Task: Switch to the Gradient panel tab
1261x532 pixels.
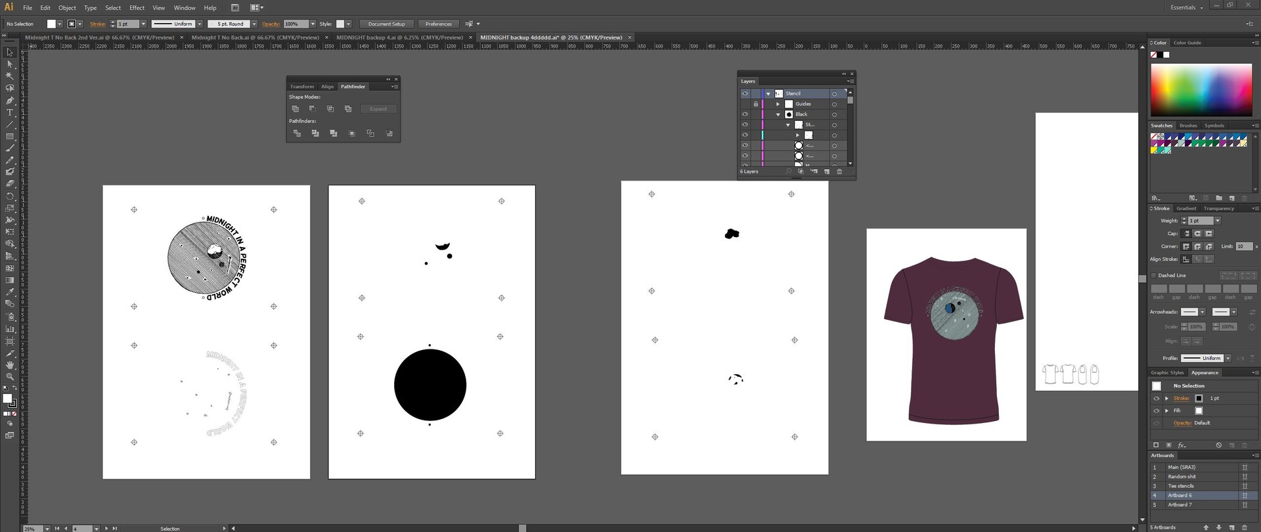Action: click(1186, 208)
